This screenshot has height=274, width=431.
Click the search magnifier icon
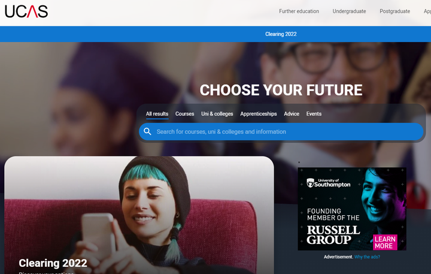pos(148,132)
